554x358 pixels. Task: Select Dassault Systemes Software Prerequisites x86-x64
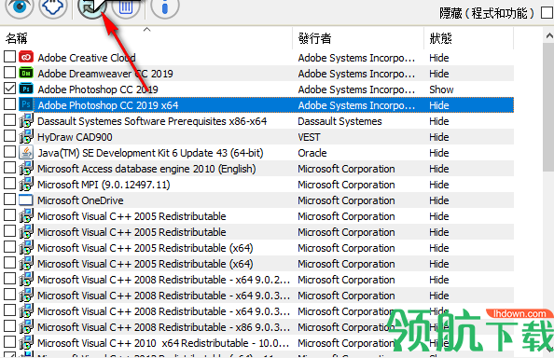point(152,121)
